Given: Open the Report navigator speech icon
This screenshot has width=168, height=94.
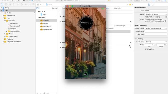Looking at the screenshot, I should 33,4.
